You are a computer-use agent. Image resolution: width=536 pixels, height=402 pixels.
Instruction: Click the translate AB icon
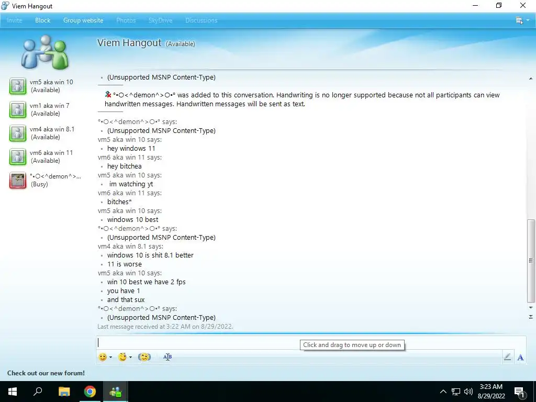coord(167,357)
